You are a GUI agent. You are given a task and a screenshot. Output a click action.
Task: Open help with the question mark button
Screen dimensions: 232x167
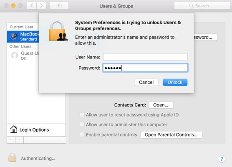(222, 159)
